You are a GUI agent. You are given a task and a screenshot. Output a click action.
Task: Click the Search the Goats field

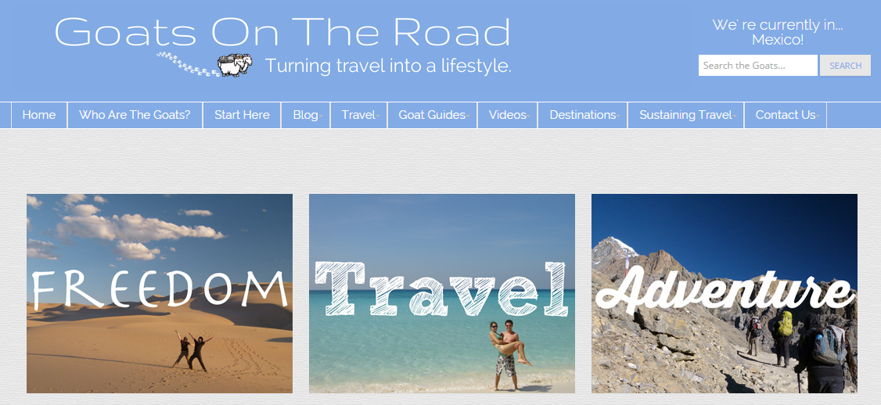(757, 65)
